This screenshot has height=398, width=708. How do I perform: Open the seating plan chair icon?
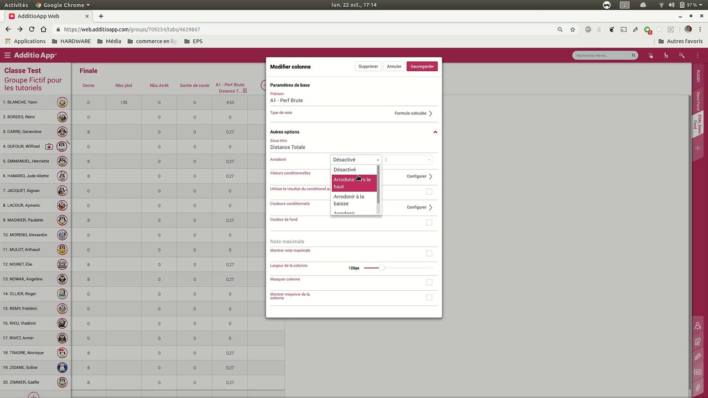coord(666,55)
